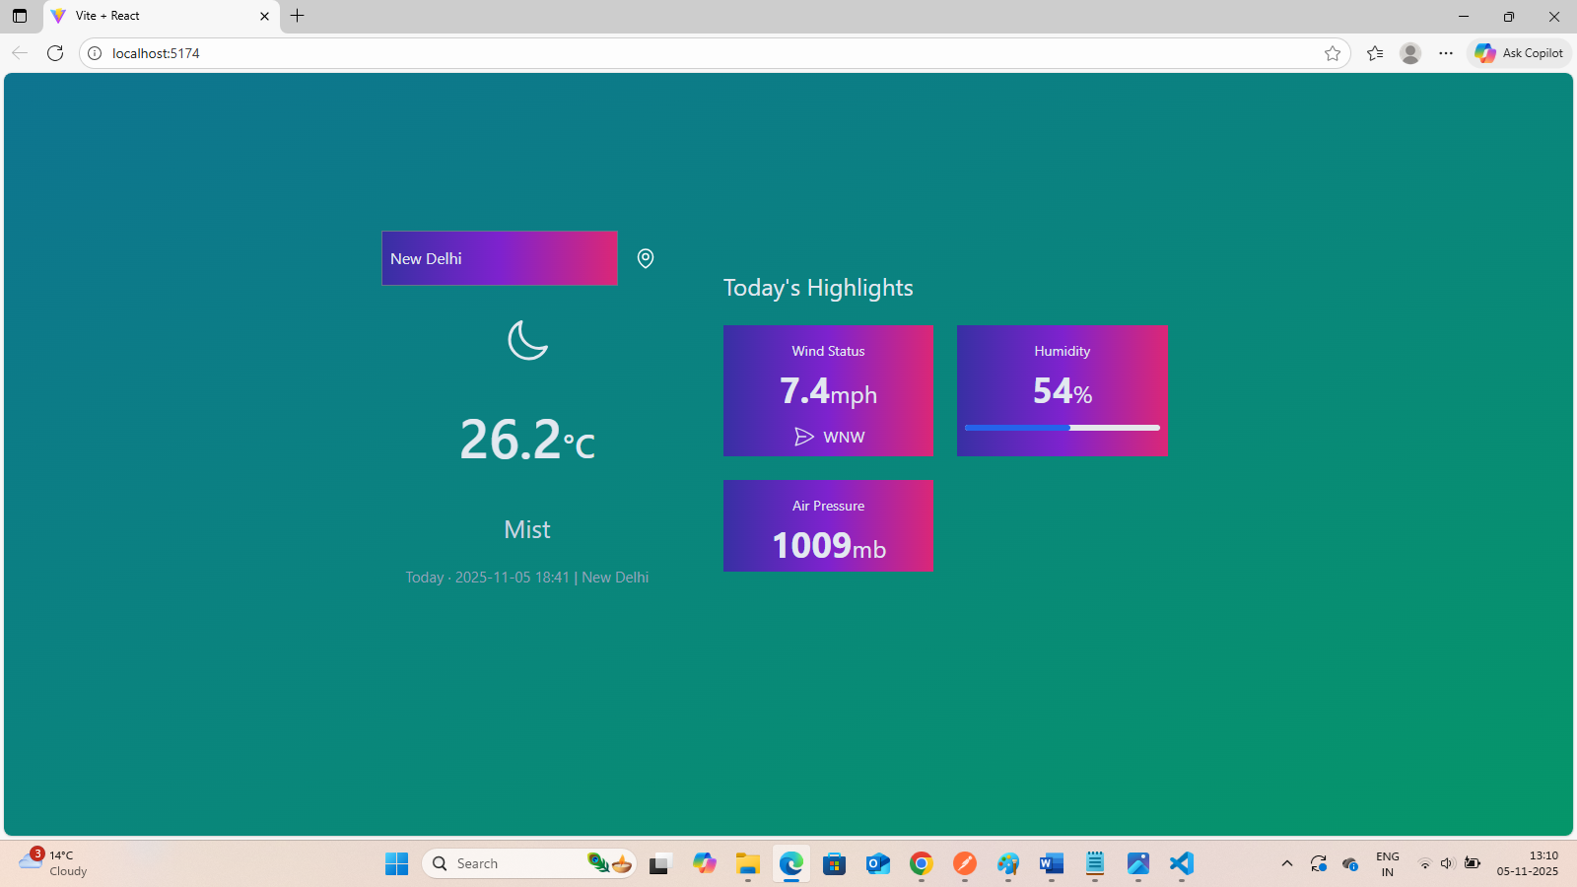Open Outlook from the taskbar

pyautogui.click(x=877, y=863)
